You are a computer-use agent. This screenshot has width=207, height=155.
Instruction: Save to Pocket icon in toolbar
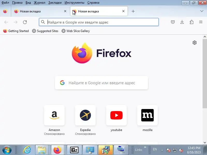173,22
